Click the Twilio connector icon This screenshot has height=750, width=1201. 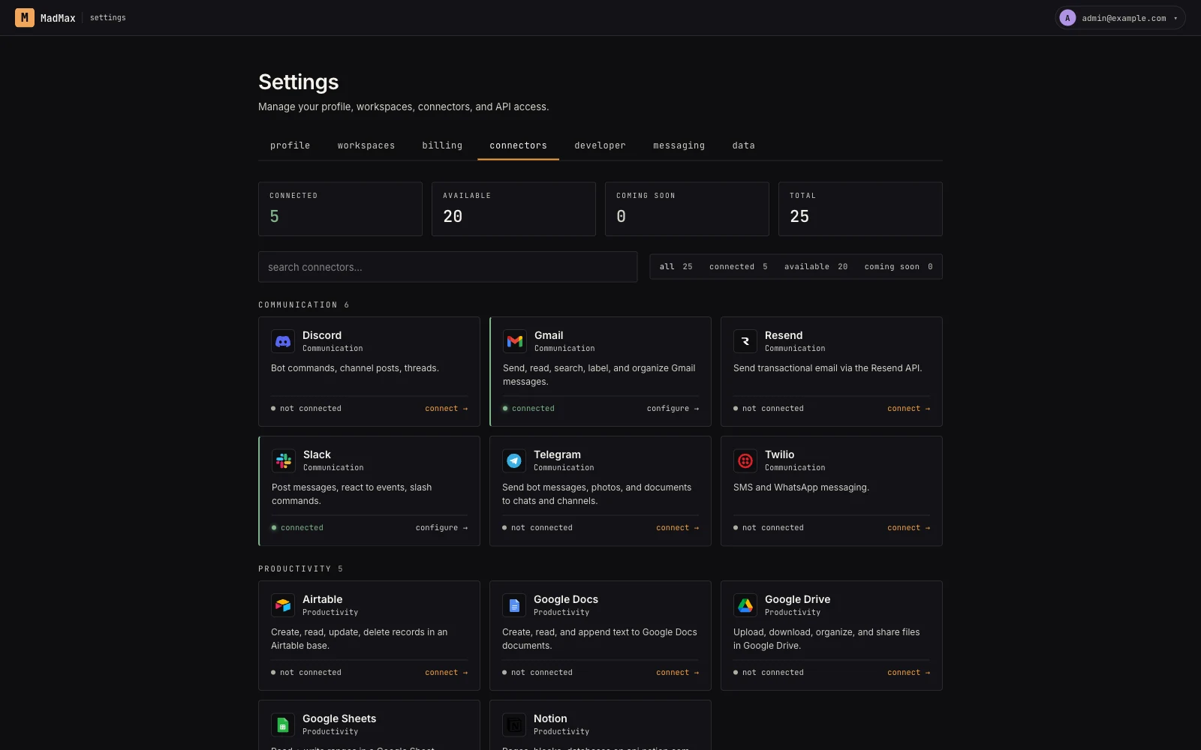(745, 460)
